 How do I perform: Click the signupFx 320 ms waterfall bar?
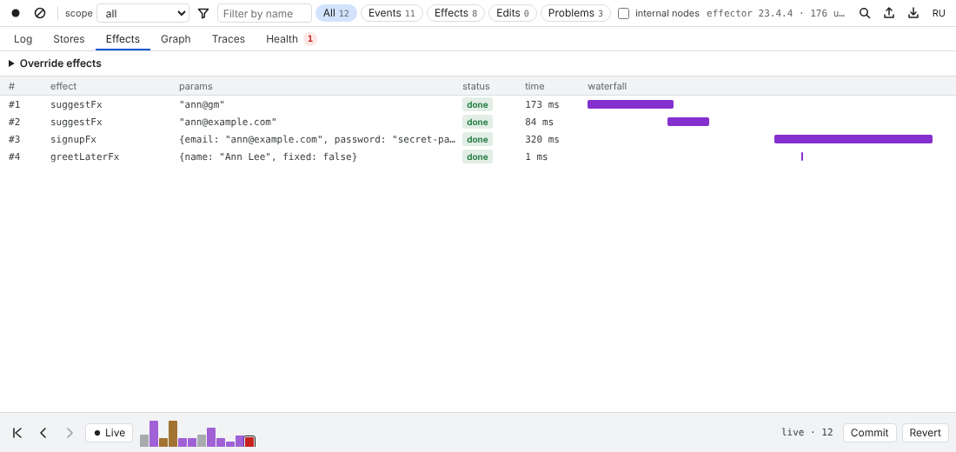point(853,139)
